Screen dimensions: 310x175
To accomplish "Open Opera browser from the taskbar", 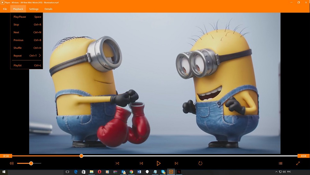I will coord(100,172).
